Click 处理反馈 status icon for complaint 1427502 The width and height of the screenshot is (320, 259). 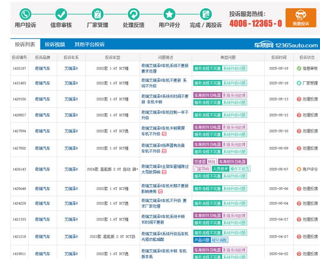(x=299, y=148)
